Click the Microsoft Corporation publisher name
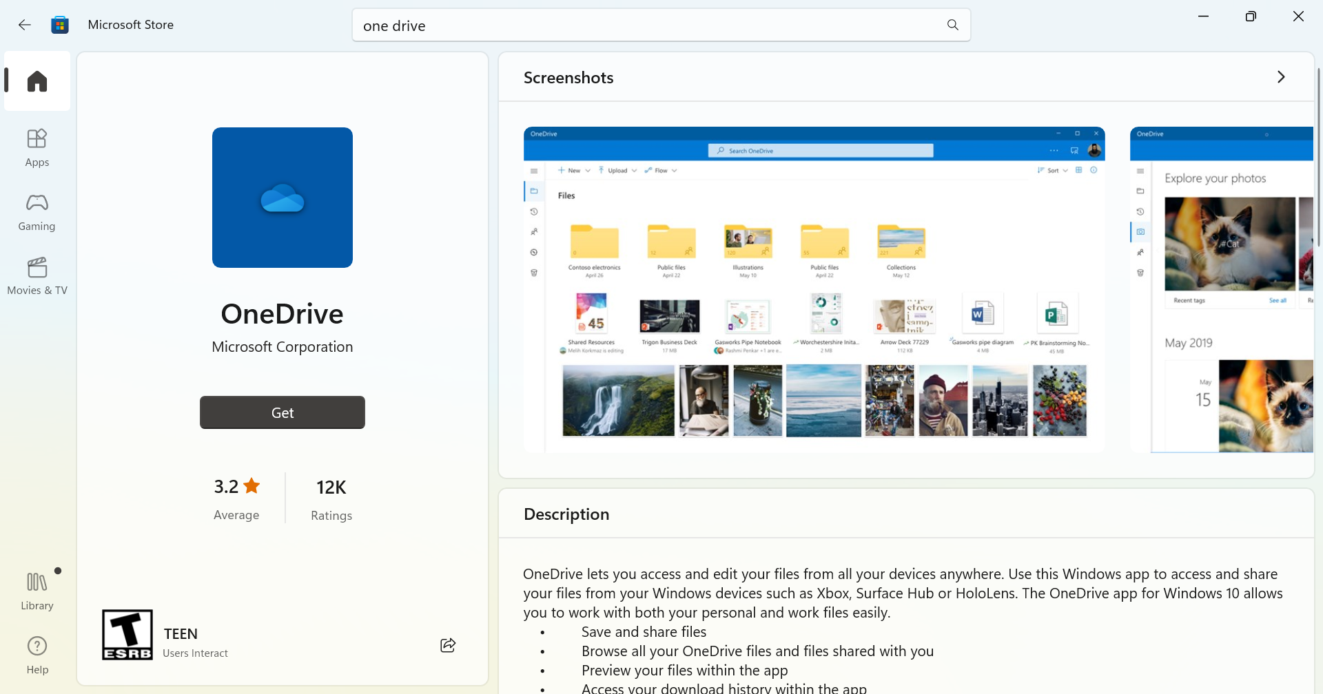Screen dimensions: 1323x694 (283, 347)
